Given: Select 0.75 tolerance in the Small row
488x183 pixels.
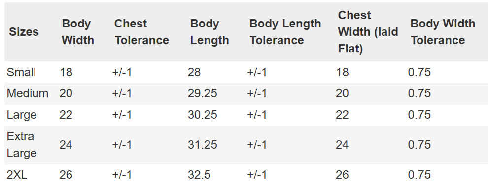Looking at the screenshot, I should pos(419,72).
